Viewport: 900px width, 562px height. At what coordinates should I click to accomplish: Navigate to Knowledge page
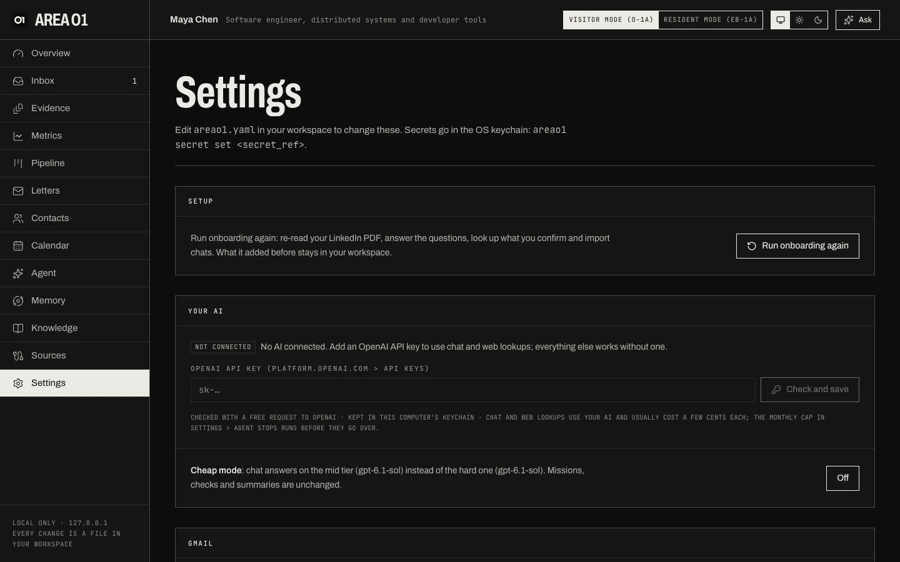point(75,328)
